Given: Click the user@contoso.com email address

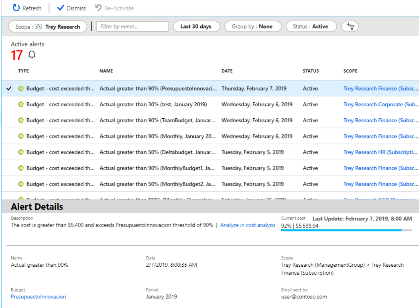Looking at the screenshot, I should pyautogui.click(x=304, y=297).
